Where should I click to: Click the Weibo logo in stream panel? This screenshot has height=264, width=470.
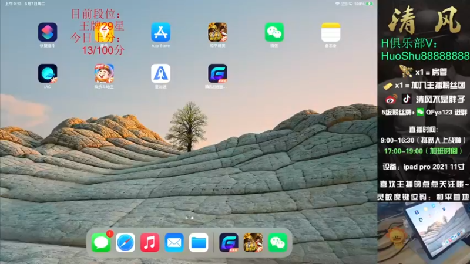[x=391, y=99]
